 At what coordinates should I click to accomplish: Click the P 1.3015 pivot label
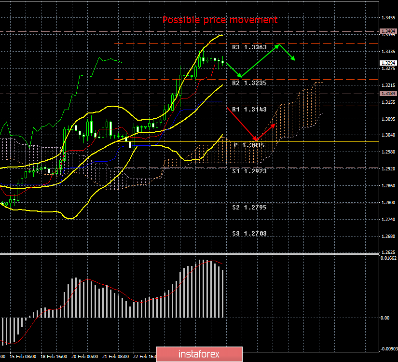[x=249, y=145]
